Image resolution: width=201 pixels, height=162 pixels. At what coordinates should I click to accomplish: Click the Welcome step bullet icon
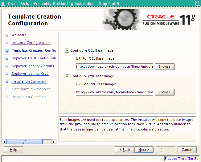pos(7,35)
